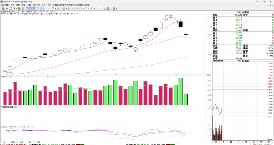274x145 pixels.
Task: Switch to the RSI indicator tab
Action: click(30, 142)
